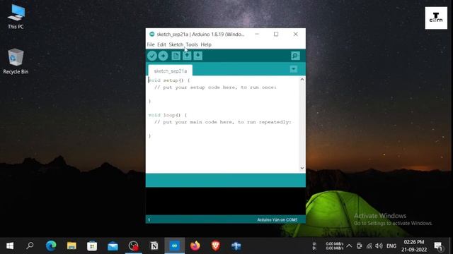The height and width of the screenshot is (254, 453).
Task: Open the network Wi-Fi tray icon
Action: click(369, 246)
